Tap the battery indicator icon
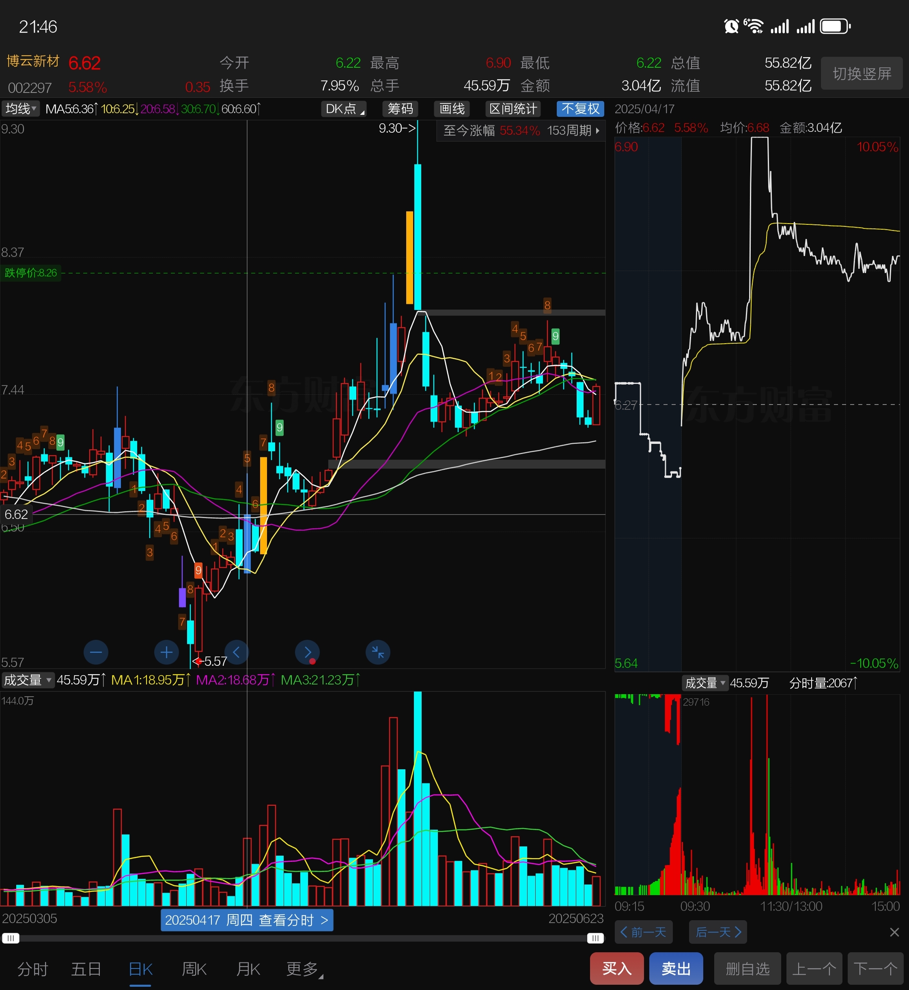The image size is (909, 990). 835,26
